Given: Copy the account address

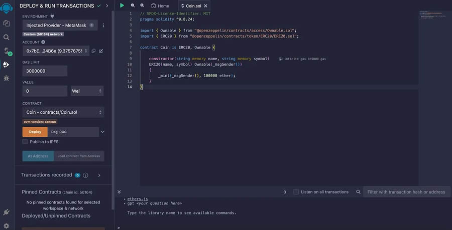Looking at the screenshot, I should tap(93, 51).
